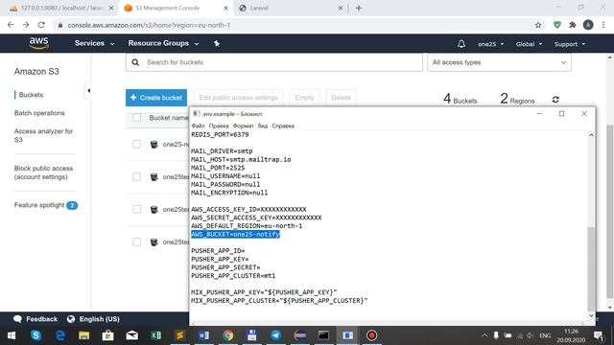Open the Chrome three-dot menu
Screen dimensions: 614x345
click(x=603, y=25)
